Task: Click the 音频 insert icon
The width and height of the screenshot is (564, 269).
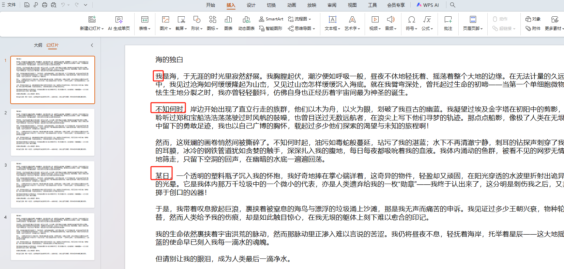Action: click(391, 19)
